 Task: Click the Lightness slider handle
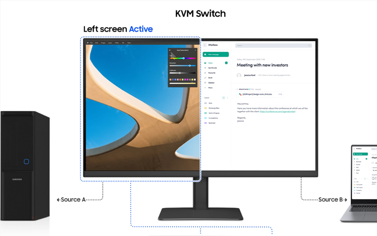tap(180, 73)
